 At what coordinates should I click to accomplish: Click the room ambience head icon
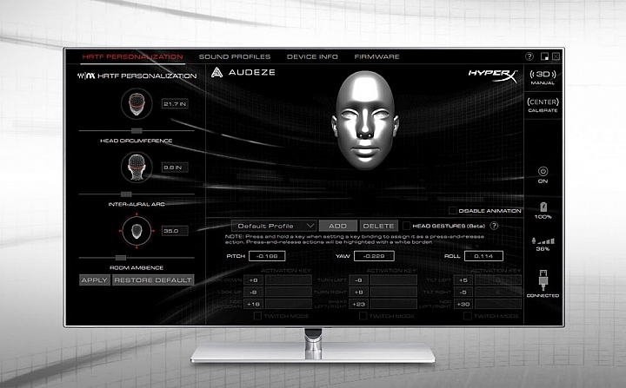(137, 231)
